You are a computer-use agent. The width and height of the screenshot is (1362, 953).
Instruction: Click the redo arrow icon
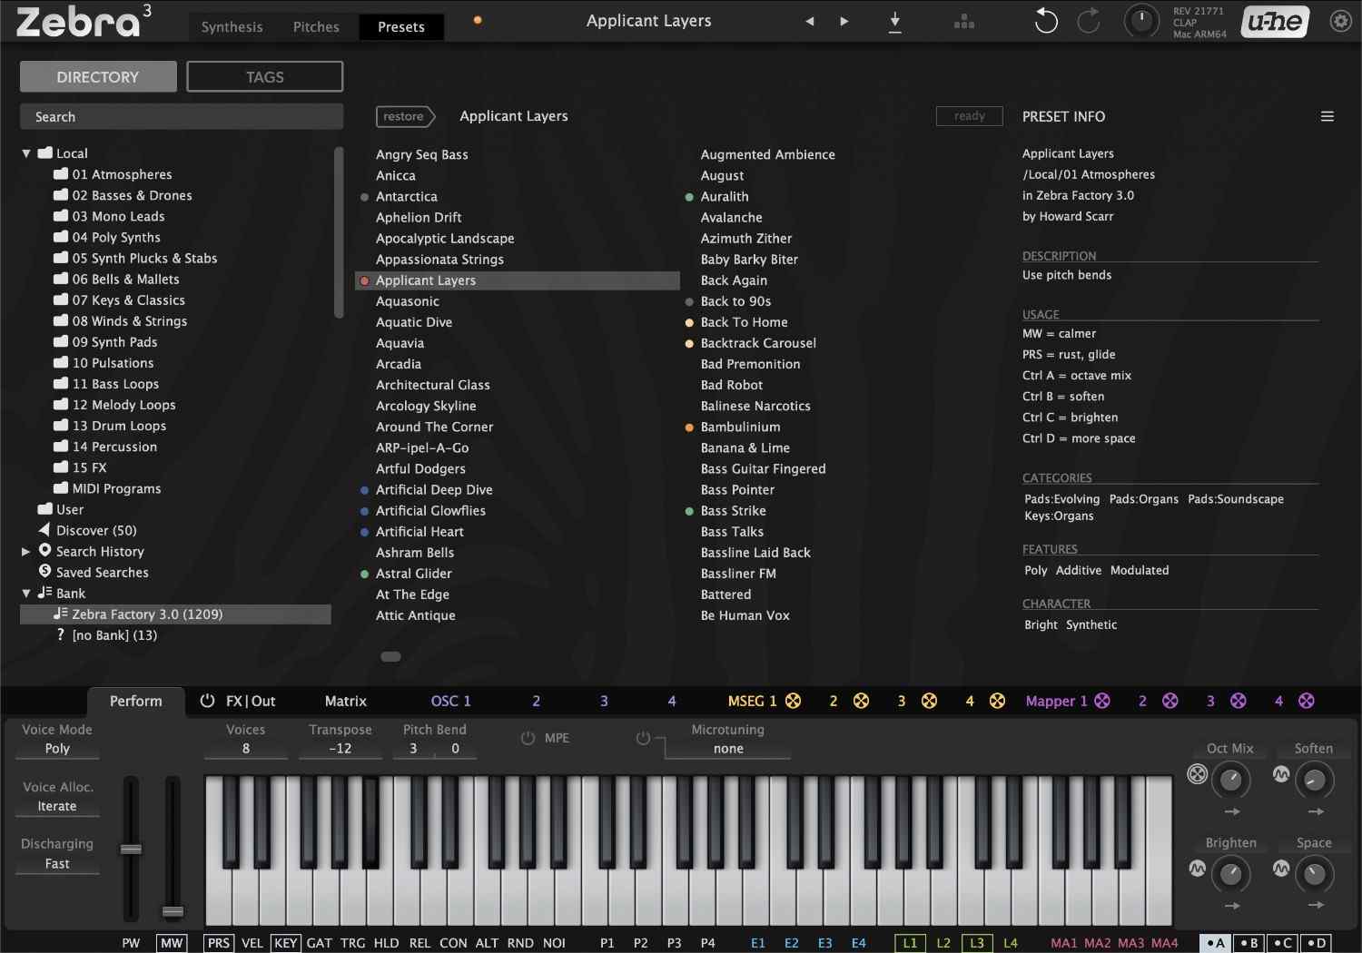[1089, 21]
